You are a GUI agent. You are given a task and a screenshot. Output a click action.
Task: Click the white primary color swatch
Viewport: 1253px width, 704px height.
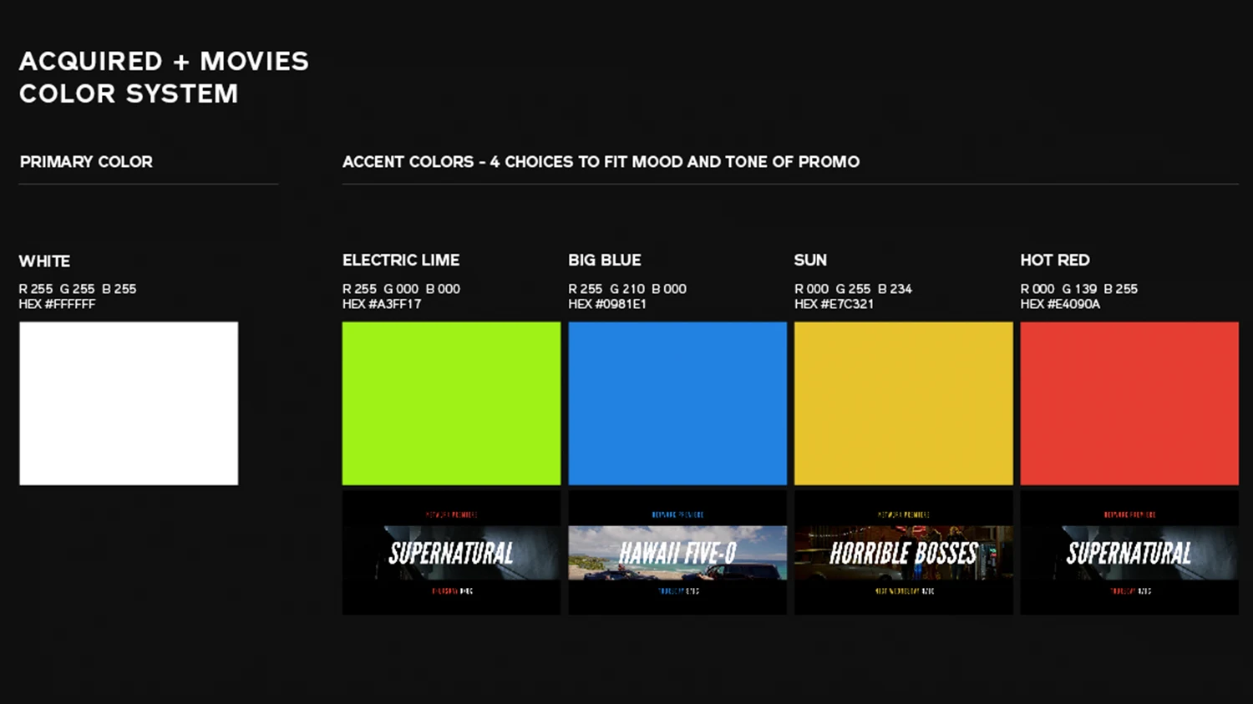pyautogui.click(x=129, y=403)
